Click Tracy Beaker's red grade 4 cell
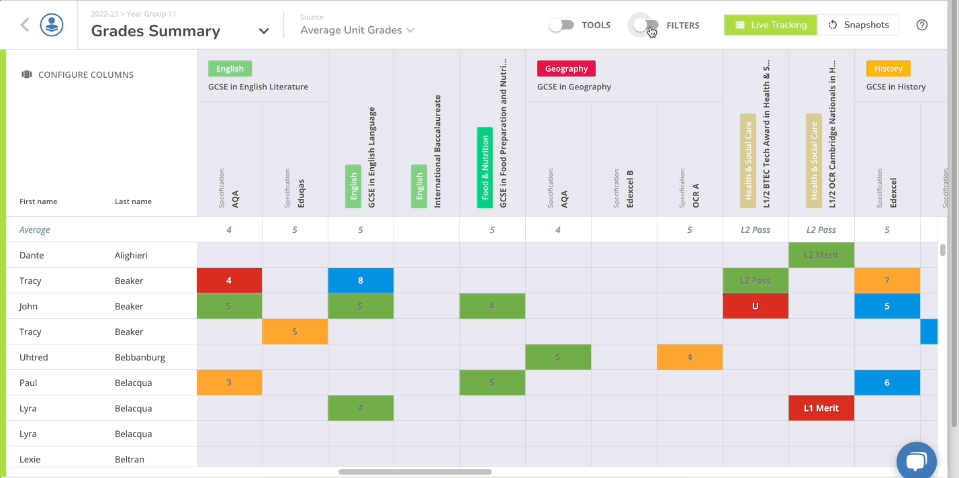The width and height of the screenshot is (959, 478). pyautogui.click(x=229, y=281)
